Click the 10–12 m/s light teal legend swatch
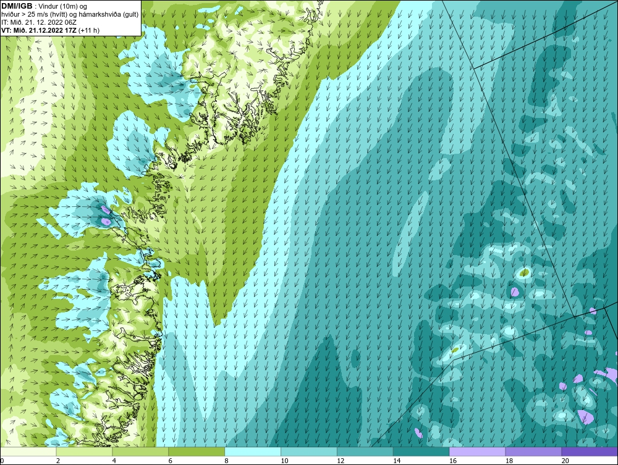The height and width of the screenshot is (465, 618). click(x=309, y=451)
